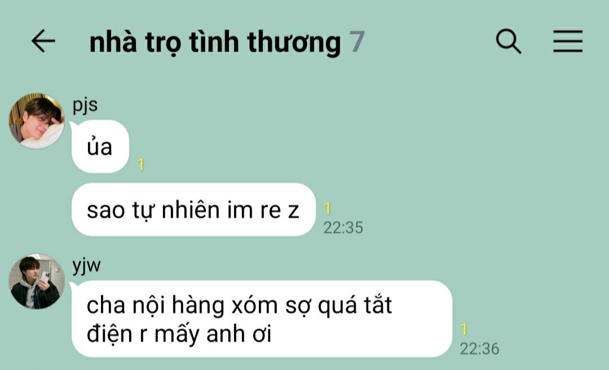This screenshot has height=370, width=609.
Task: Tap the 22:36 timestamp
Action: (x=480, y=349)
